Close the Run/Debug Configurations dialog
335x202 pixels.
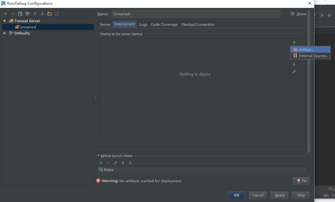pyautogui.click(x=309, y=4)
